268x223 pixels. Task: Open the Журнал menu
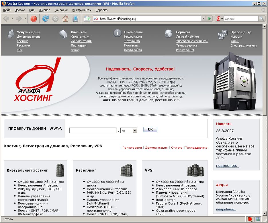coord(45,10)
